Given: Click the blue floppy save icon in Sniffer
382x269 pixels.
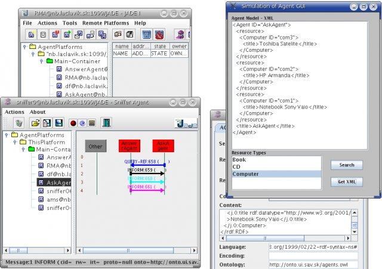Looking at the screenshot, I should [x=58, y=123].
